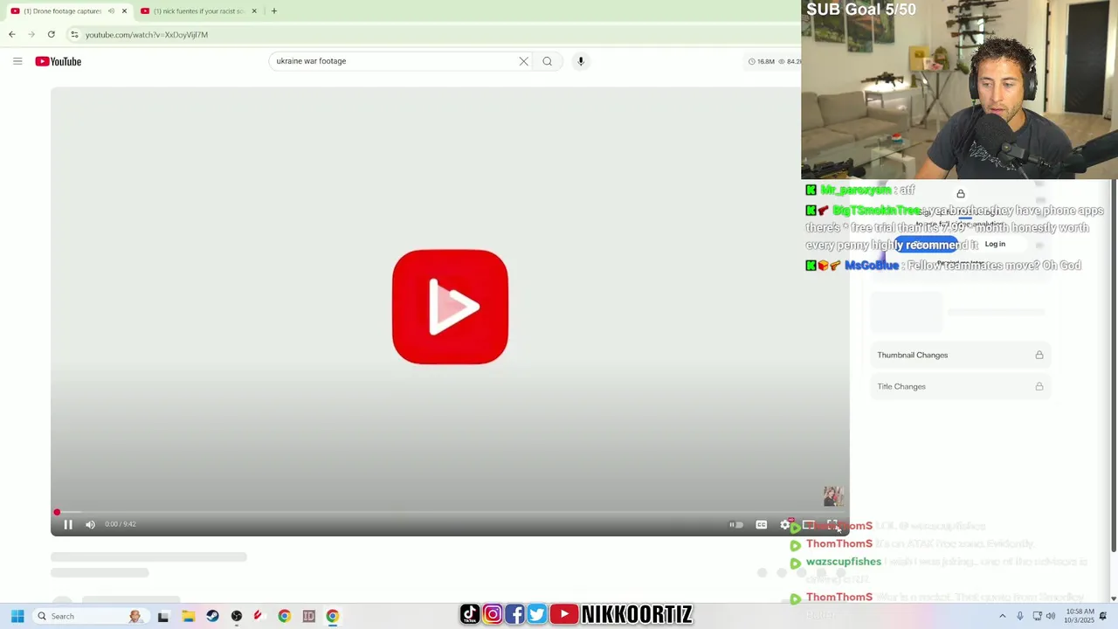The image size is (1118, 629).
Task: Expand locked Thumbnail Changes section
Action: click(x=960, y=356)
